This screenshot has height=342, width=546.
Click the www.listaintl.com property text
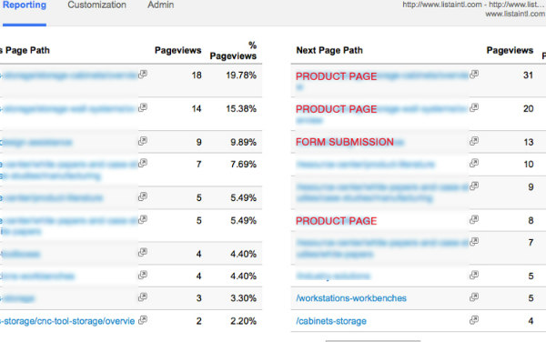pyautogui.click(x=515, y=14)
